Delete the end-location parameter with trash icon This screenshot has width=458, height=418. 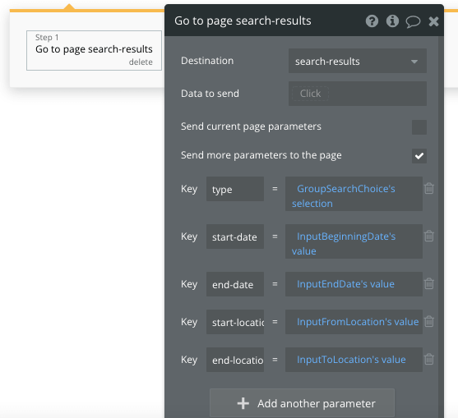pyautogui.click(x=429, y=359)
